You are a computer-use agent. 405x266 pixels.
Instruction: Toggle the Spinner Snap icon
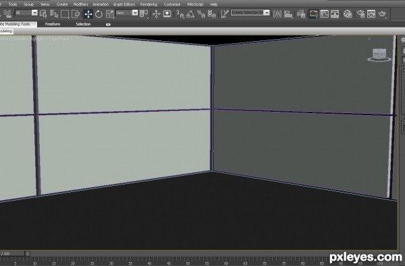coord(211,14)
